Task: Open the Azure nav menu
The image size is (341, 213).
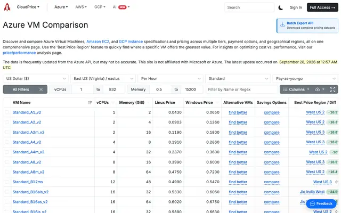Action: pos(61,7)
